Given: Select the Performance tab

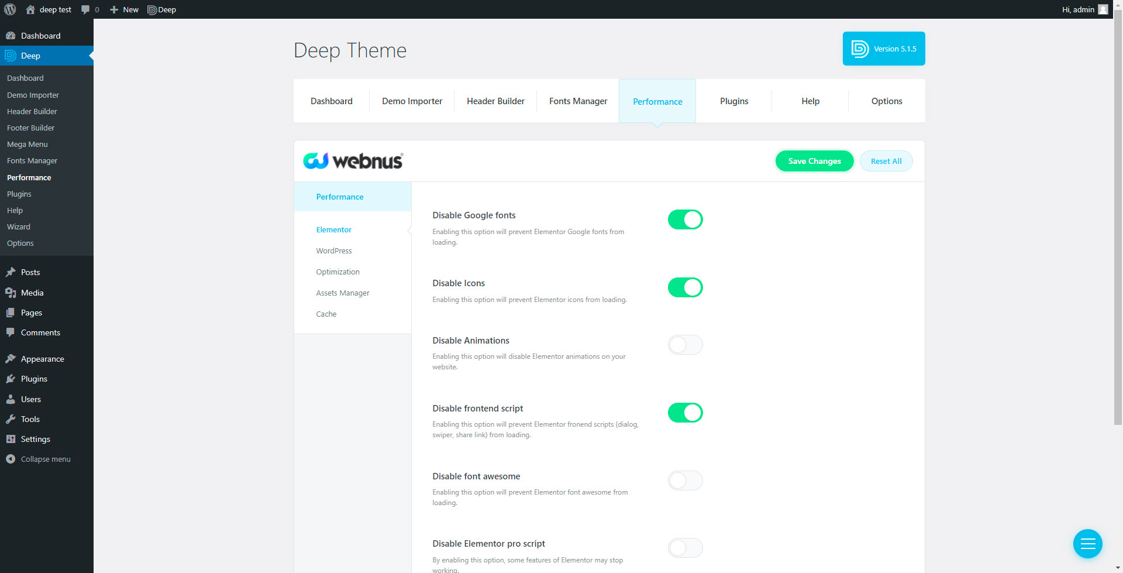Looking at the screenshot, I should coord(657,101).
